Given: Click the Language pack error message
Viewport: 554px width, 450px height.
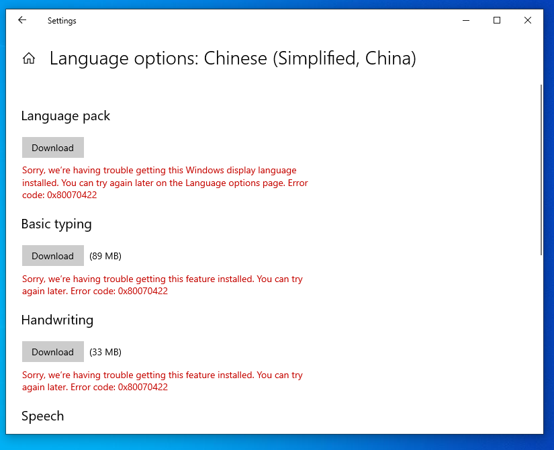Looking at the screenshot, I should [165, 183].
